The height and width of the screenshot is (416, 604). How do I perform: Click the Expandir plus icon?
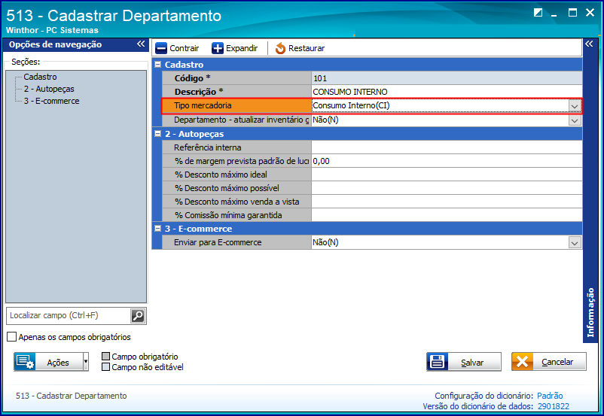pos(217,48)
